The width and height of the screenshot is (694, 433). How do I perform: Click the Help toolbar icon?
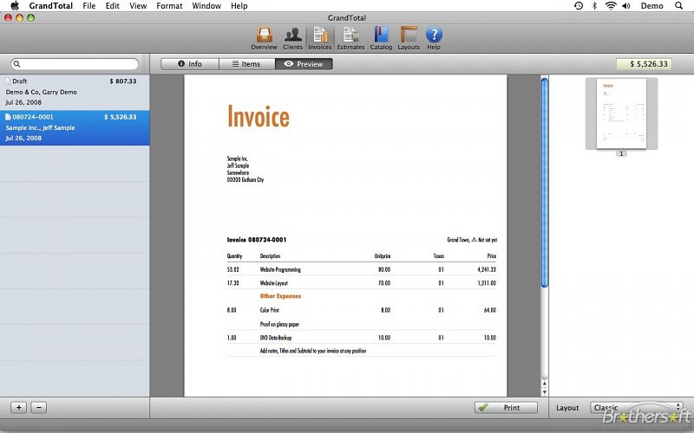pos(434,36)
